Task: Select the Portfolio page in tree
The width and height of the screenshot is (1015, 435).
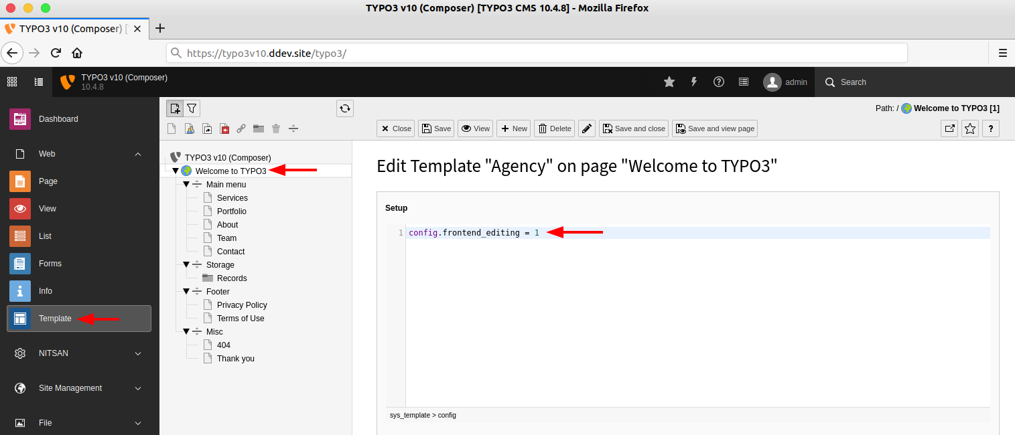Action: (231, 211)
